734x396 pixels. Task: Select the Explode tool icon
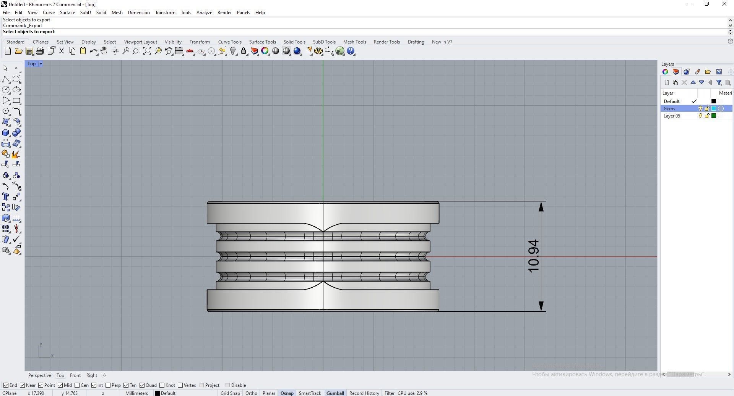[16, 154]
